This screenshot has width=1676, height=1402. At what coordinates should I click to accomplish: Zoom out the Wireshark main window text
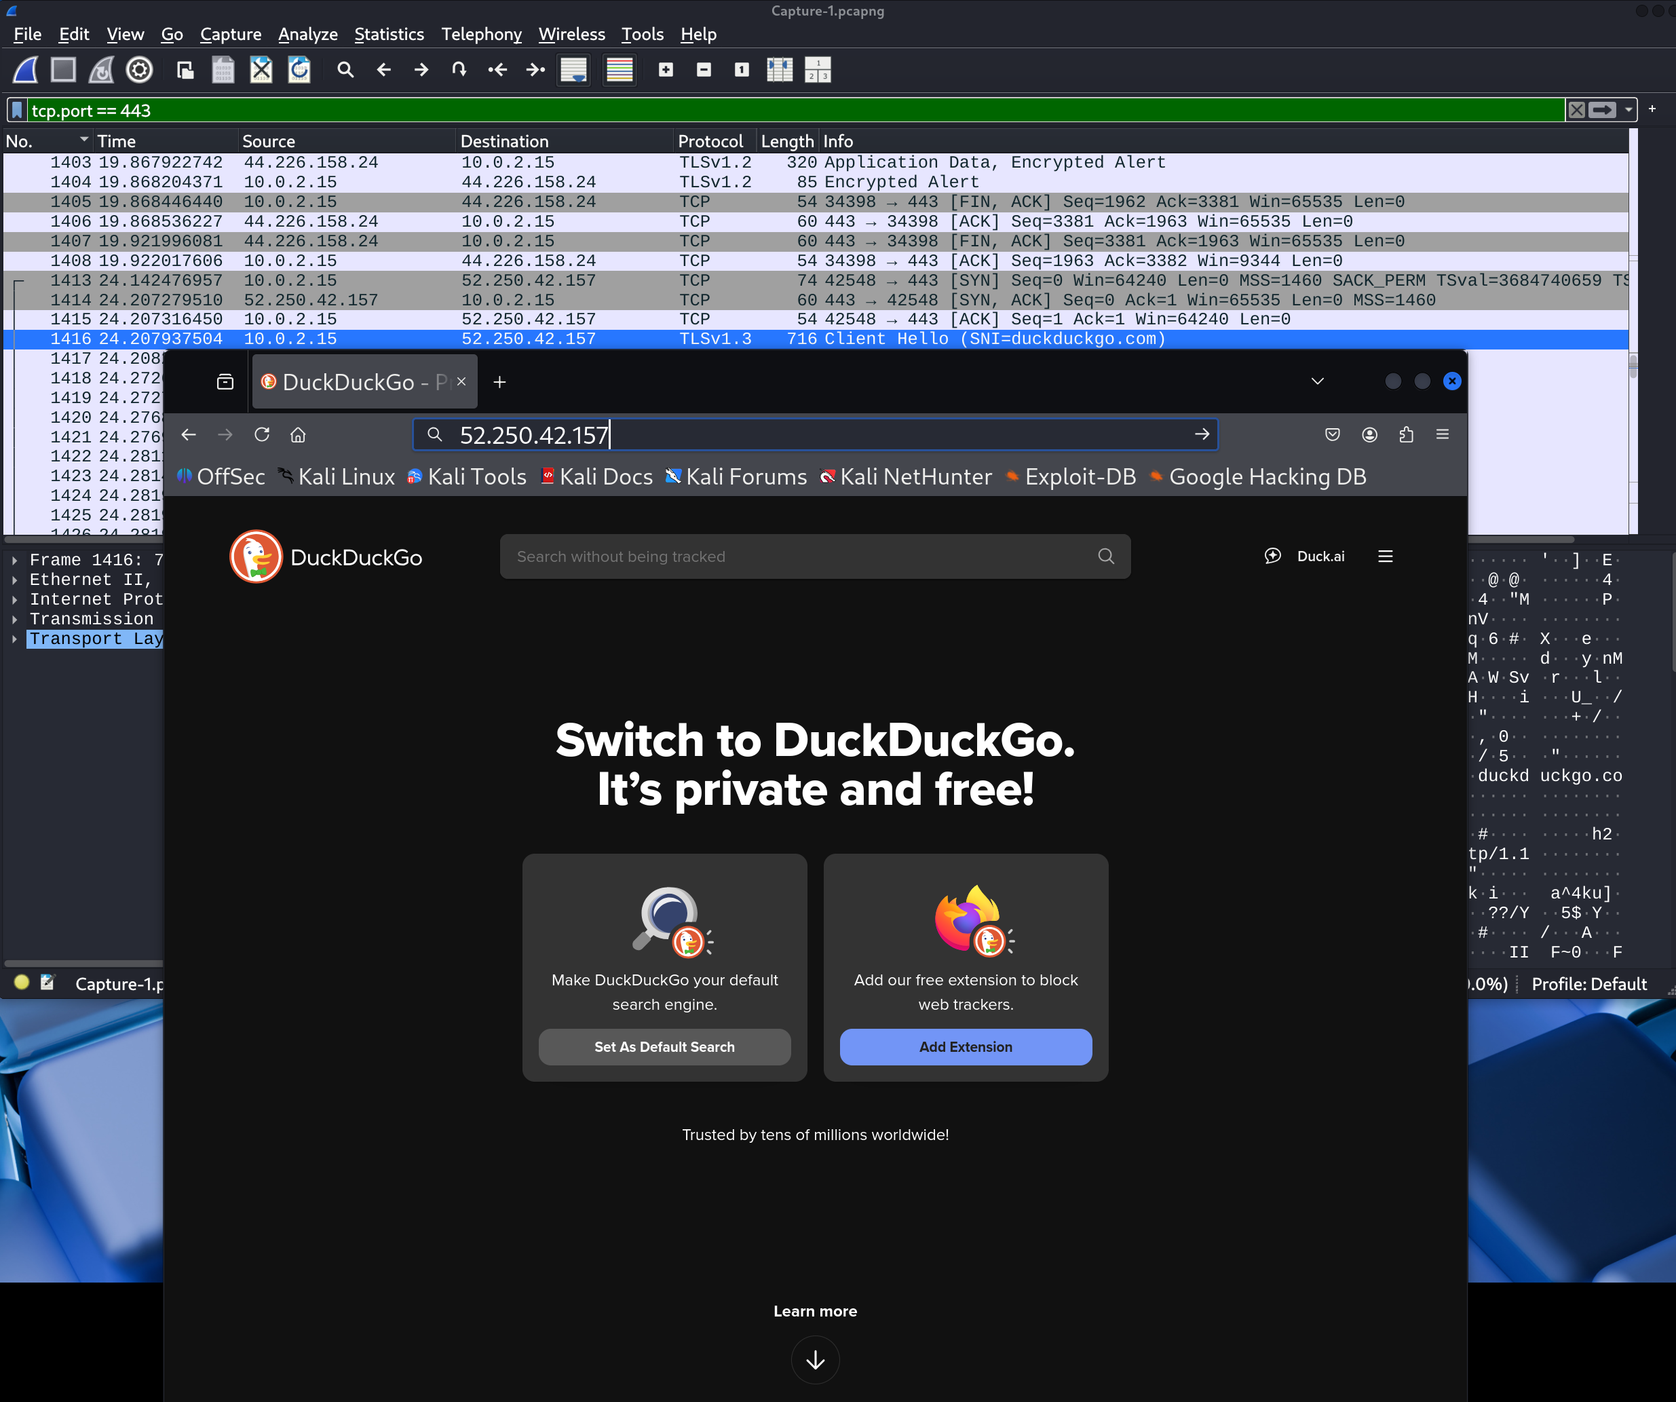pos(704,70)
